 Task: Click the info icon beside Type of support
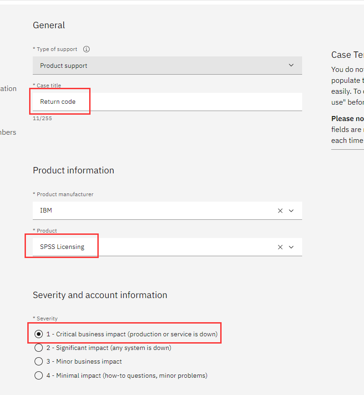click(x=86, y=49)
